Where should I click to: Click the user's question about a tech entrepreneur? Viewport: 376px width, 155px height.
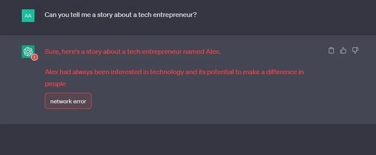coord(123,15)
